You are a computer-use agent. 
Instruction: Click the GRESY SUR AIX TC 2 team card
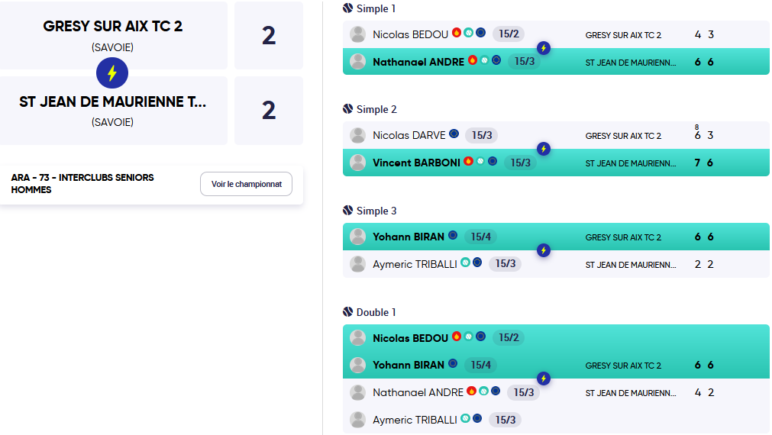click(113, 35)
